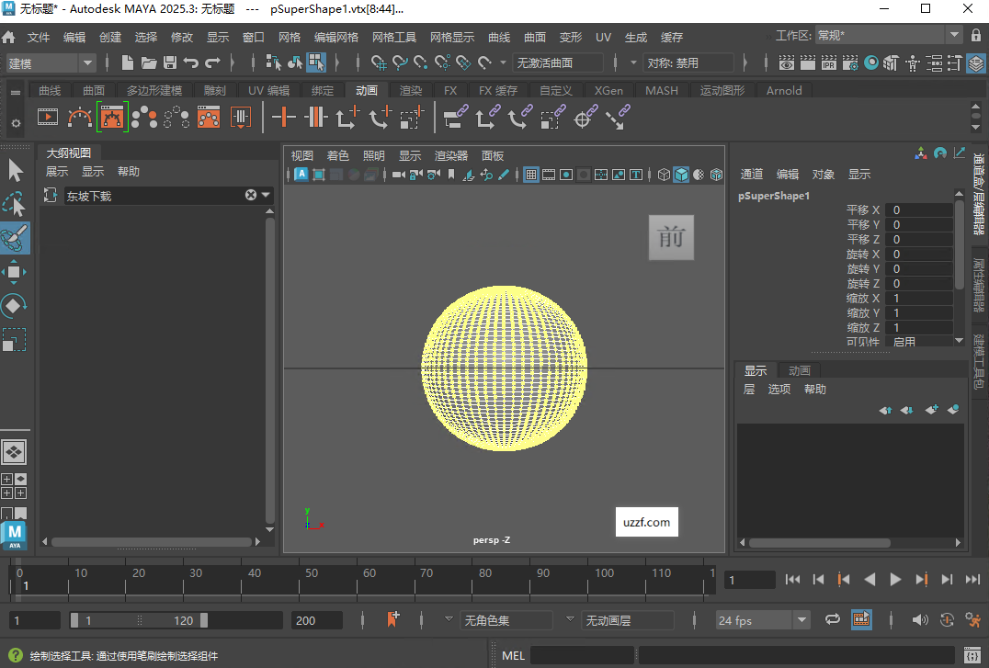Open the 窗口 menu in the menu bar
This screenshot has width=989, height=668.
coord(254,37)
